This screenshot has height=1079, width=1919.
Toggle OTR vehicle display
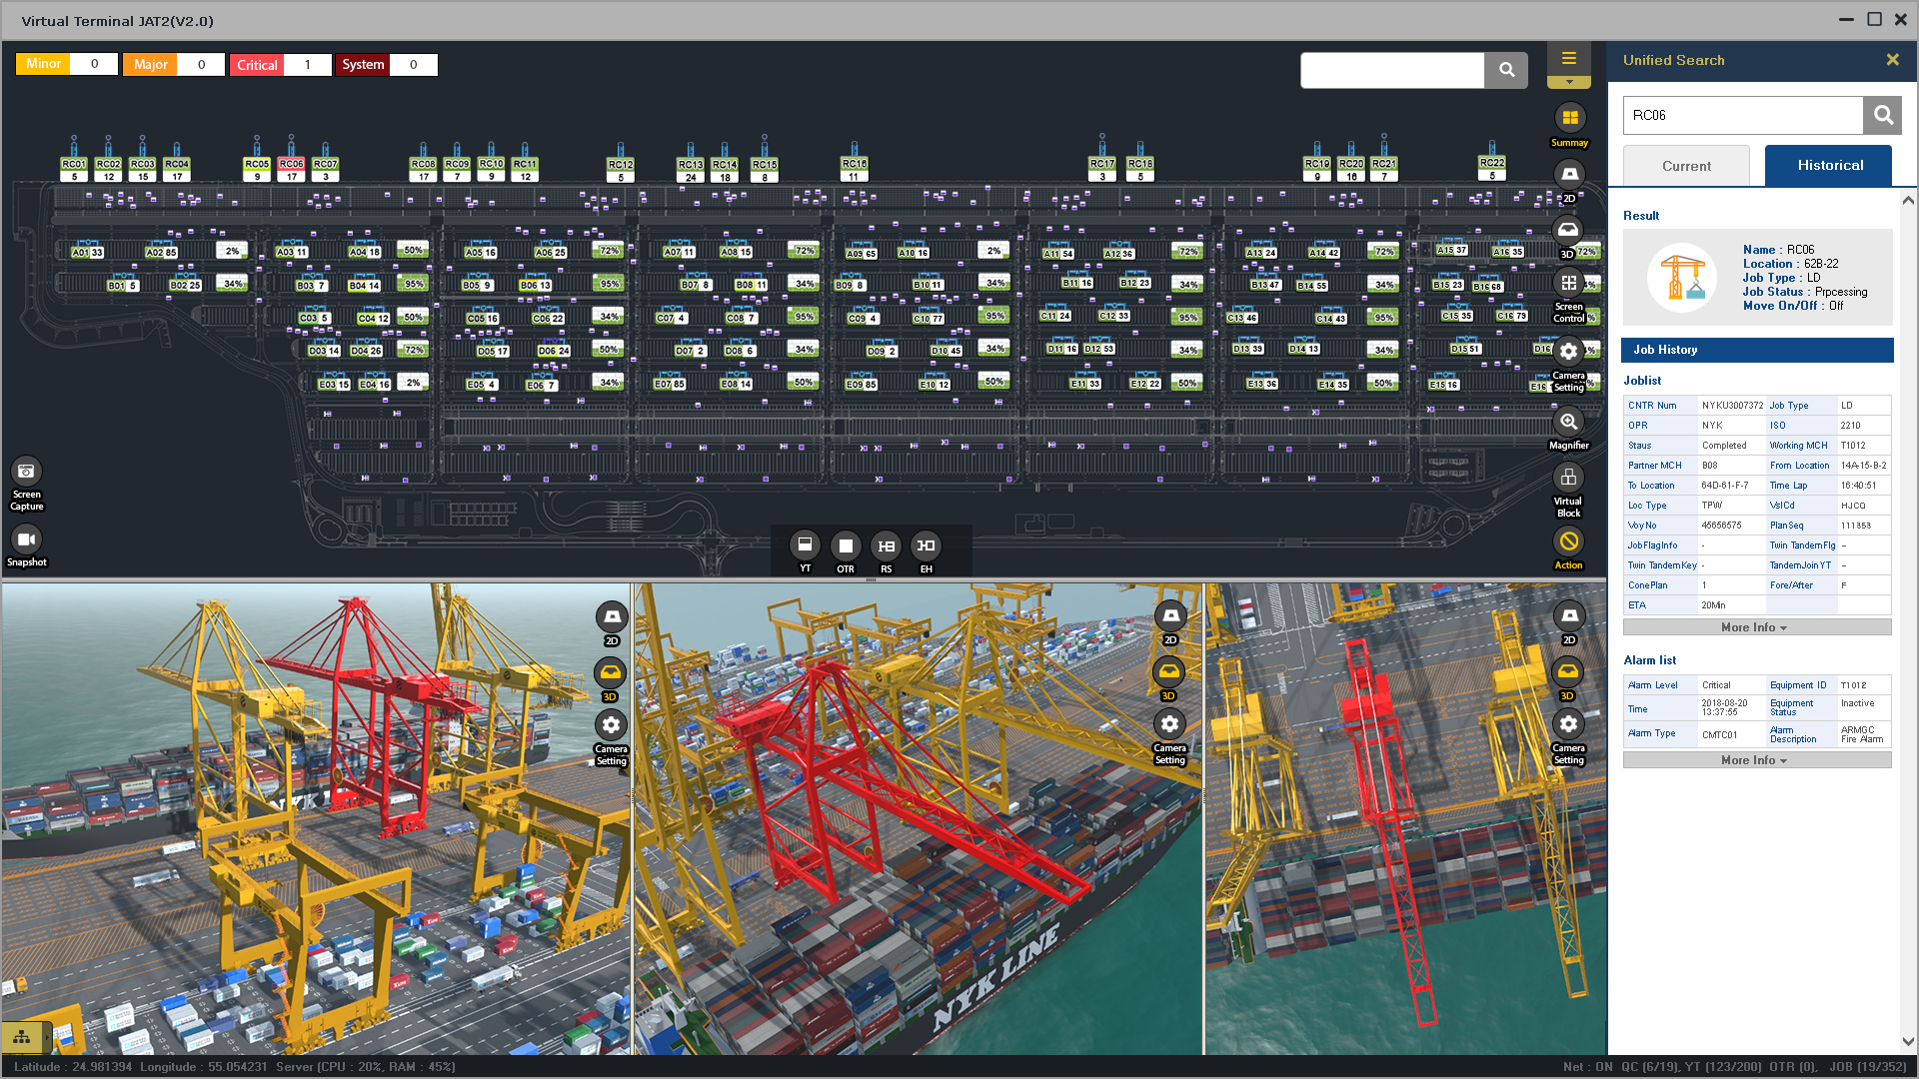coord(846,545)
